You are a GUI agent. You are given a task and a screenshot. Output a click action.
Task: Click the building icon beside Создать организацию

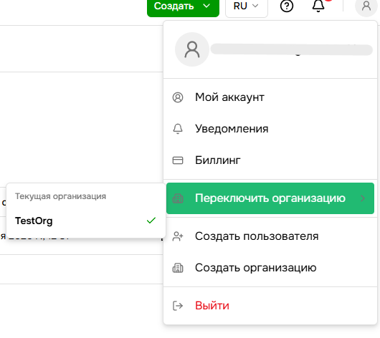pyautogui.click(x=178, y=268)
